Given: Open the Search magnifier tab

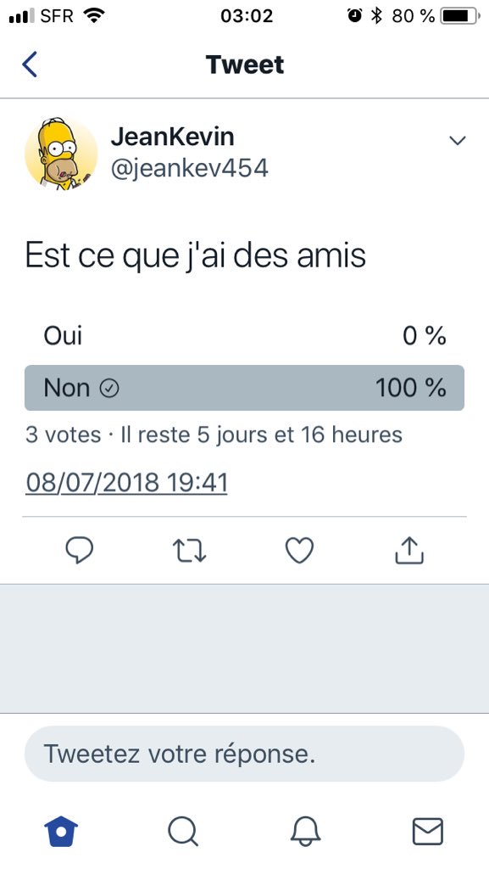Looking at the screenshot, I should pyautogui.click(x=182, y=832).
